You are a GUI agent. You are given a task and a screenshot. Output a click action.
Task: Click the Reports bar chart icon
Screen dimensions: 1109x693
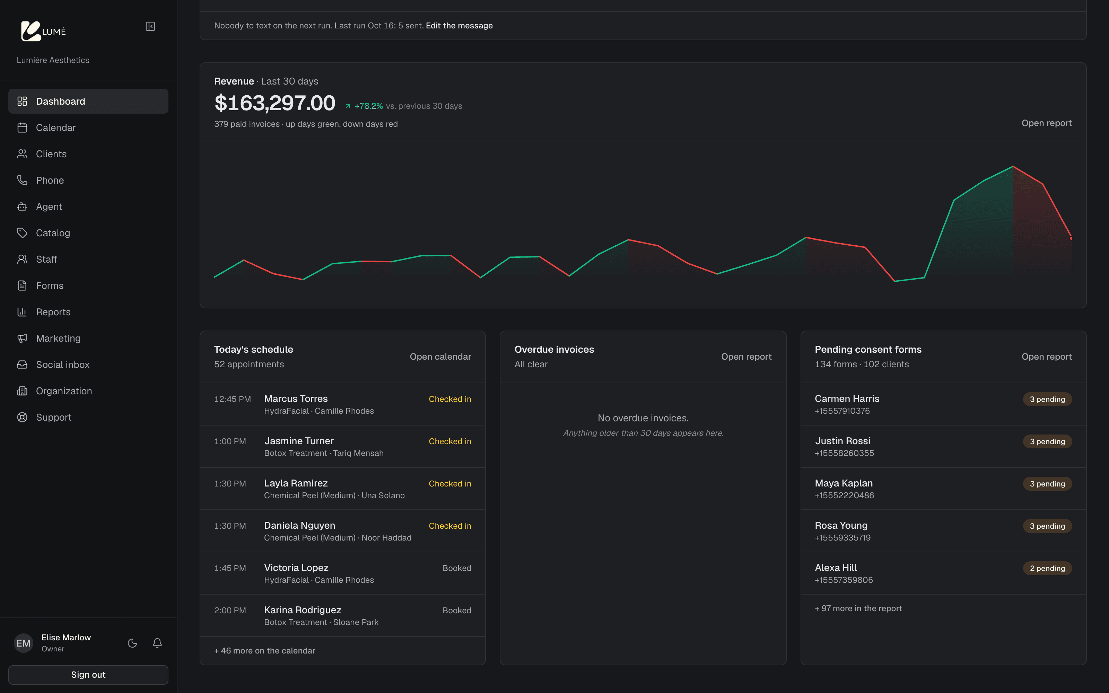pos(22,312)
